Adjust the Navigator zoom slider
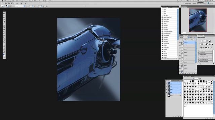This screenshot has height=120, width=215. [x=208, y=33]
